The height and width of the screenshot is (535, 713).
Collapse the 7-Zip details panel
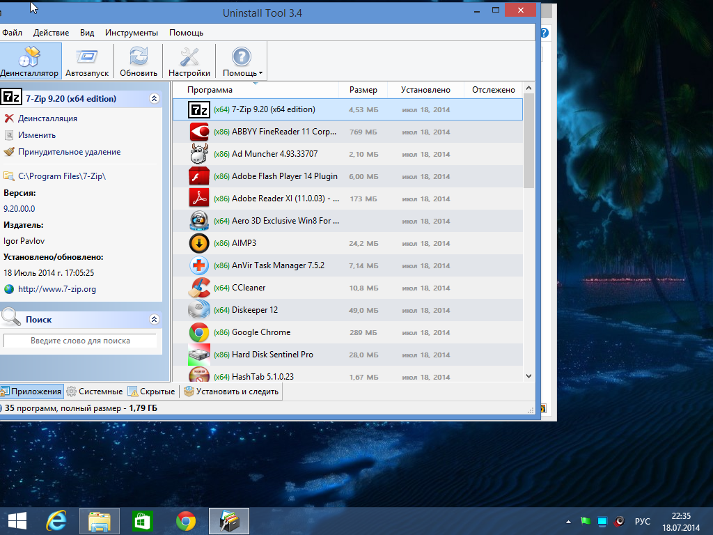tap(154, 99)
